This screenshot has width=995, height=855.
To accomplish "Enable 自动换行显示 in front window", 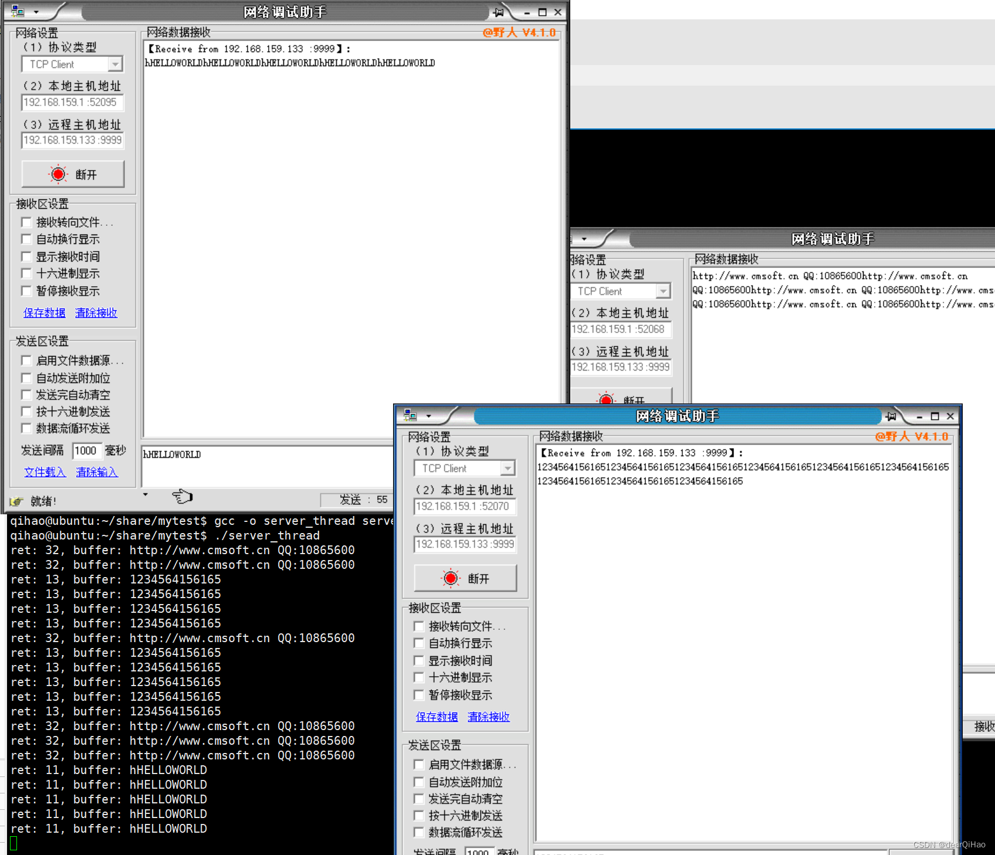I will click(418, 643).
